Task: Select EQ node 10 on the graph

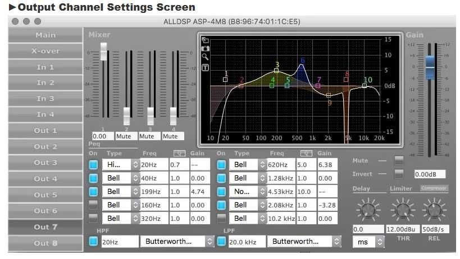Action: click(364, 86)
